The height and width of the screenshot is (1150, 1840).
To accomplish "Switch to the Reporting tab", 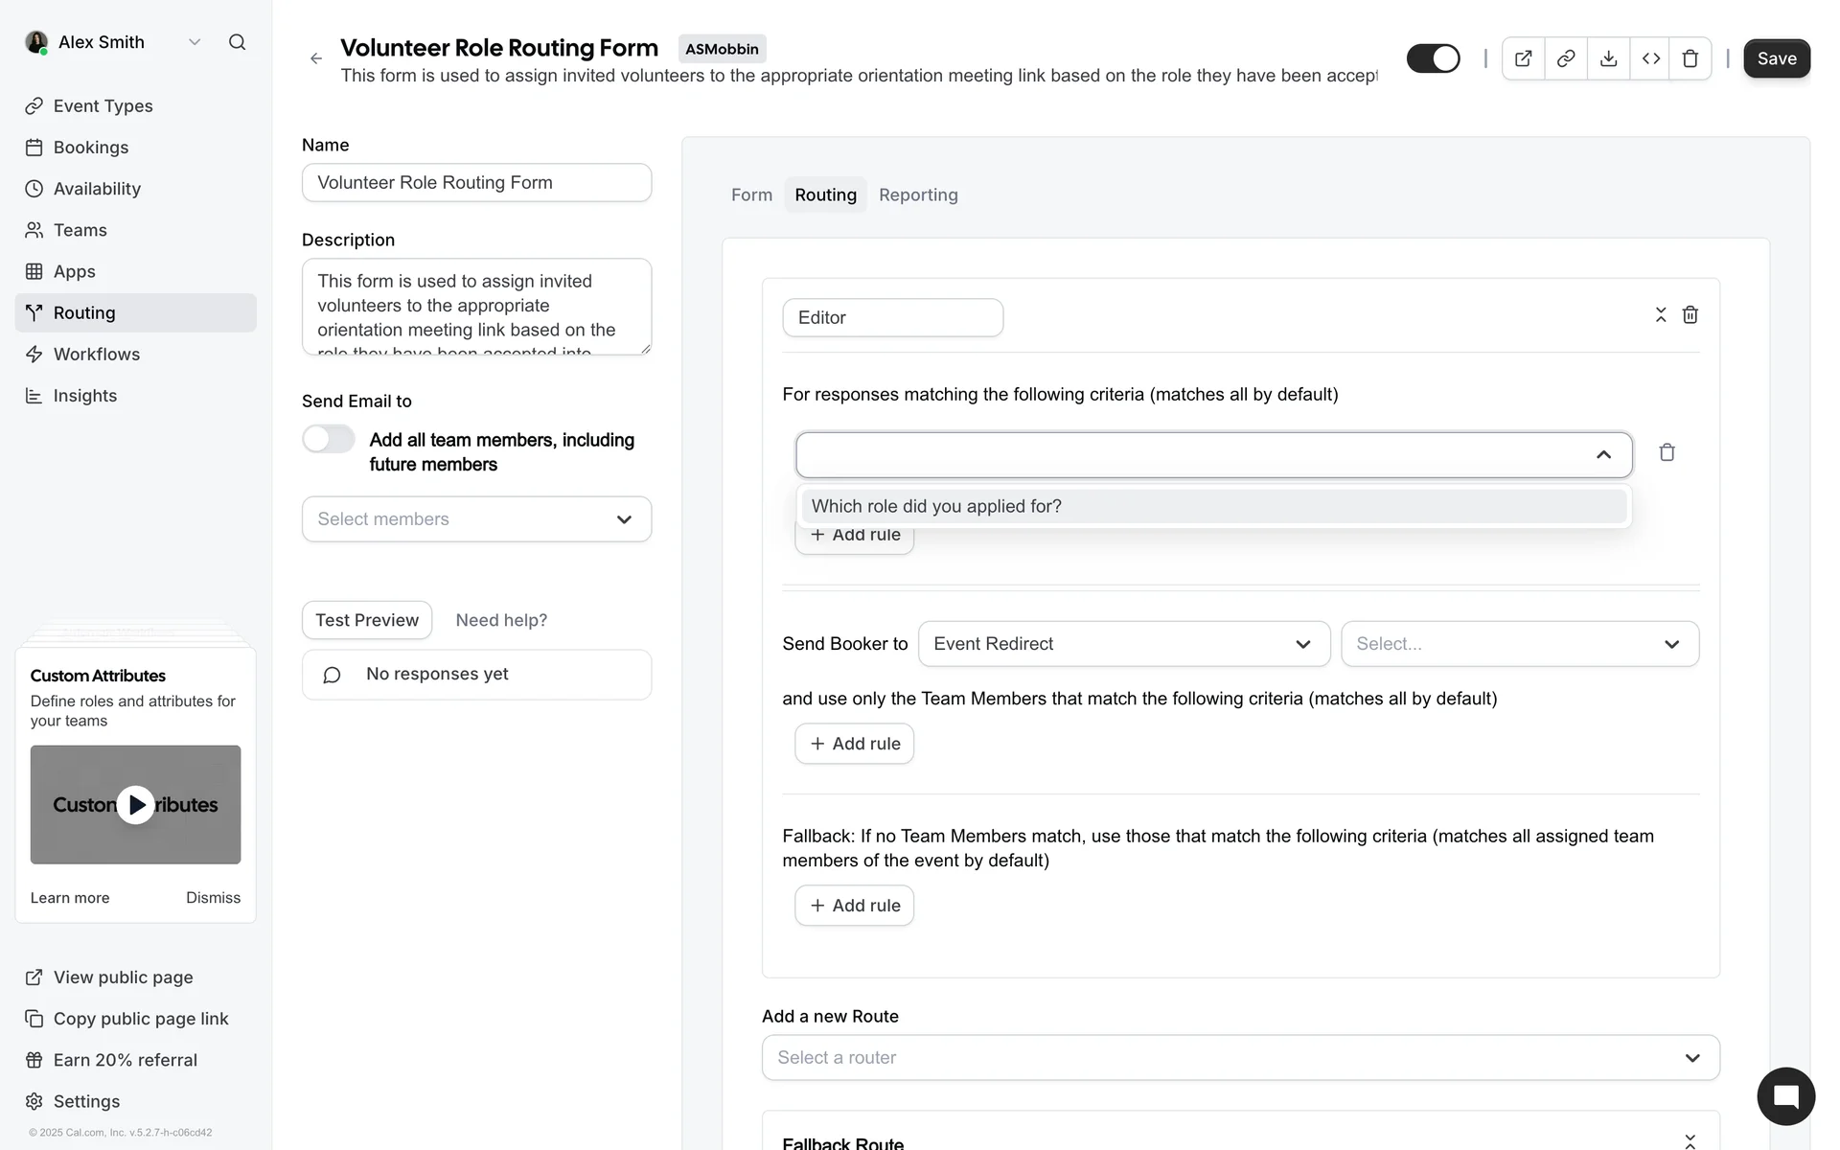I will [917, 195].
